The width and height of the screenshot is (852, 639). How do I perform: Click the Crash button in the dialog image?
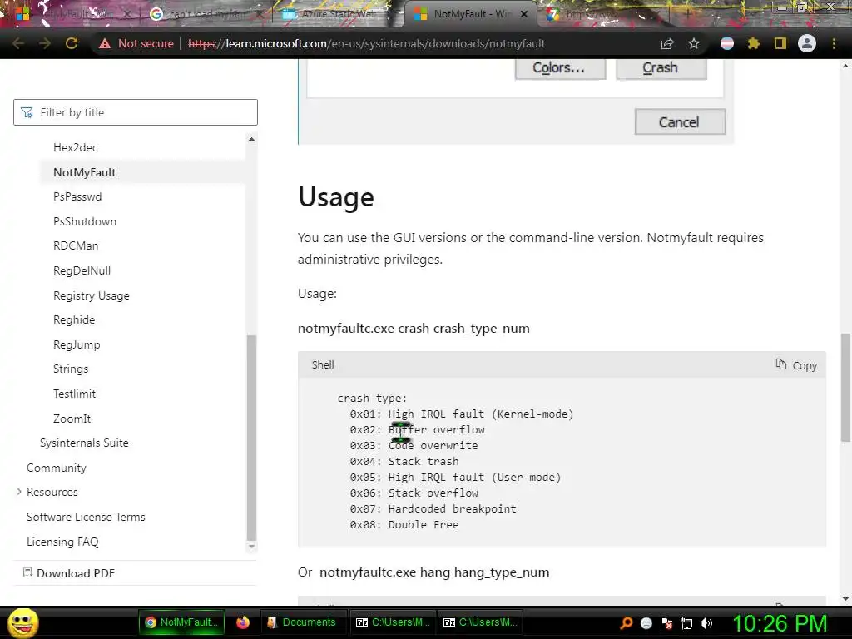click(x=661, y=68)
